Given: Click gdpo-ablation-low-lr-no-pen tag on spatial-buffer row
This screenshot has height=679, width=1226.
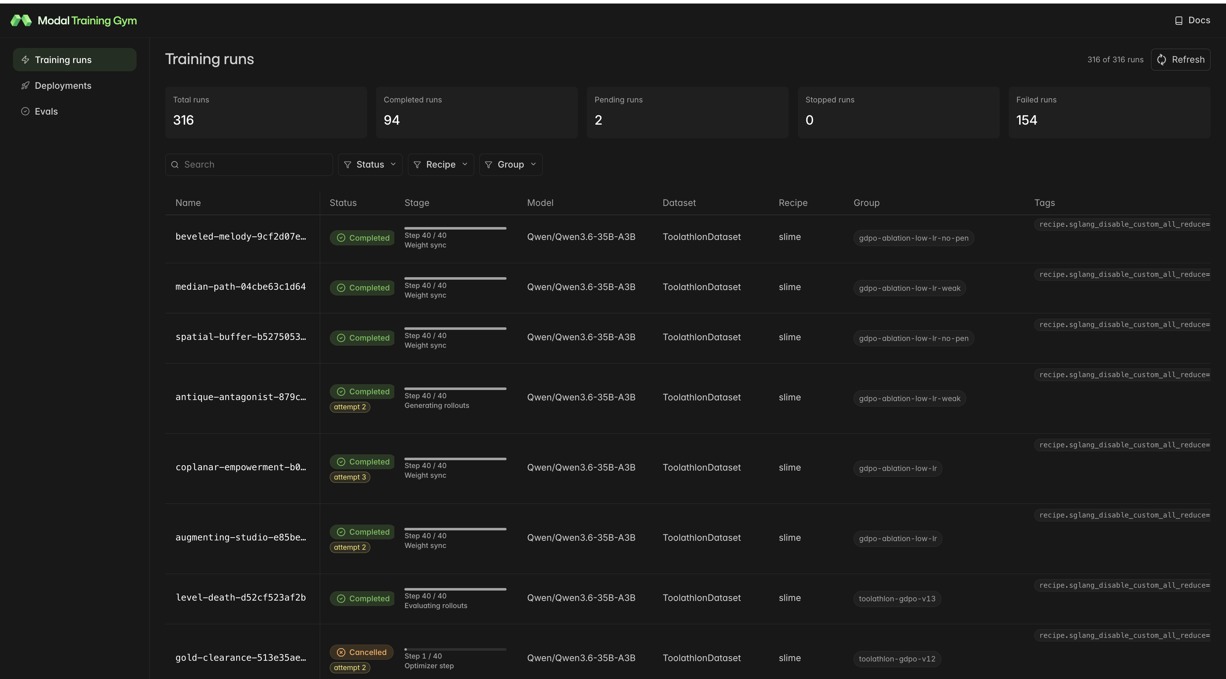Looking at the screenshot, I should coord(914,338).
